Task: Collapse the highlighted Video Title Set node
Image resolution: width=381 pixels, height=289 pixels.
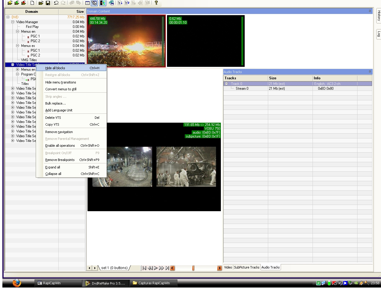Action: click(13, 65)
